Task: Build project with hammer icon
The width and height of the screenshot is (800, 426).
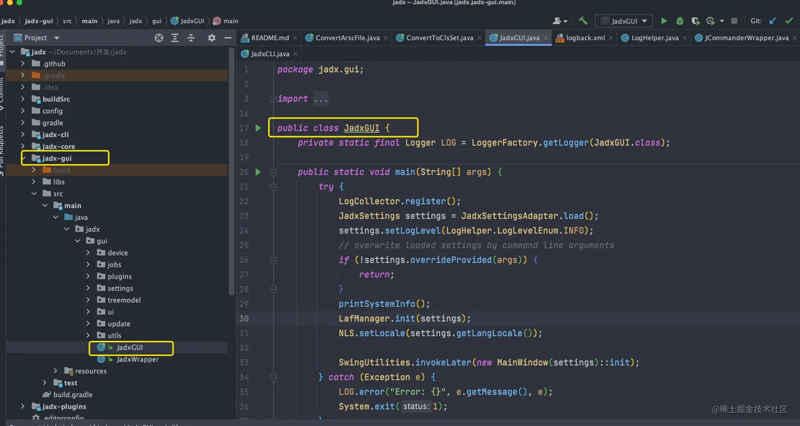Action: [583, 21]
